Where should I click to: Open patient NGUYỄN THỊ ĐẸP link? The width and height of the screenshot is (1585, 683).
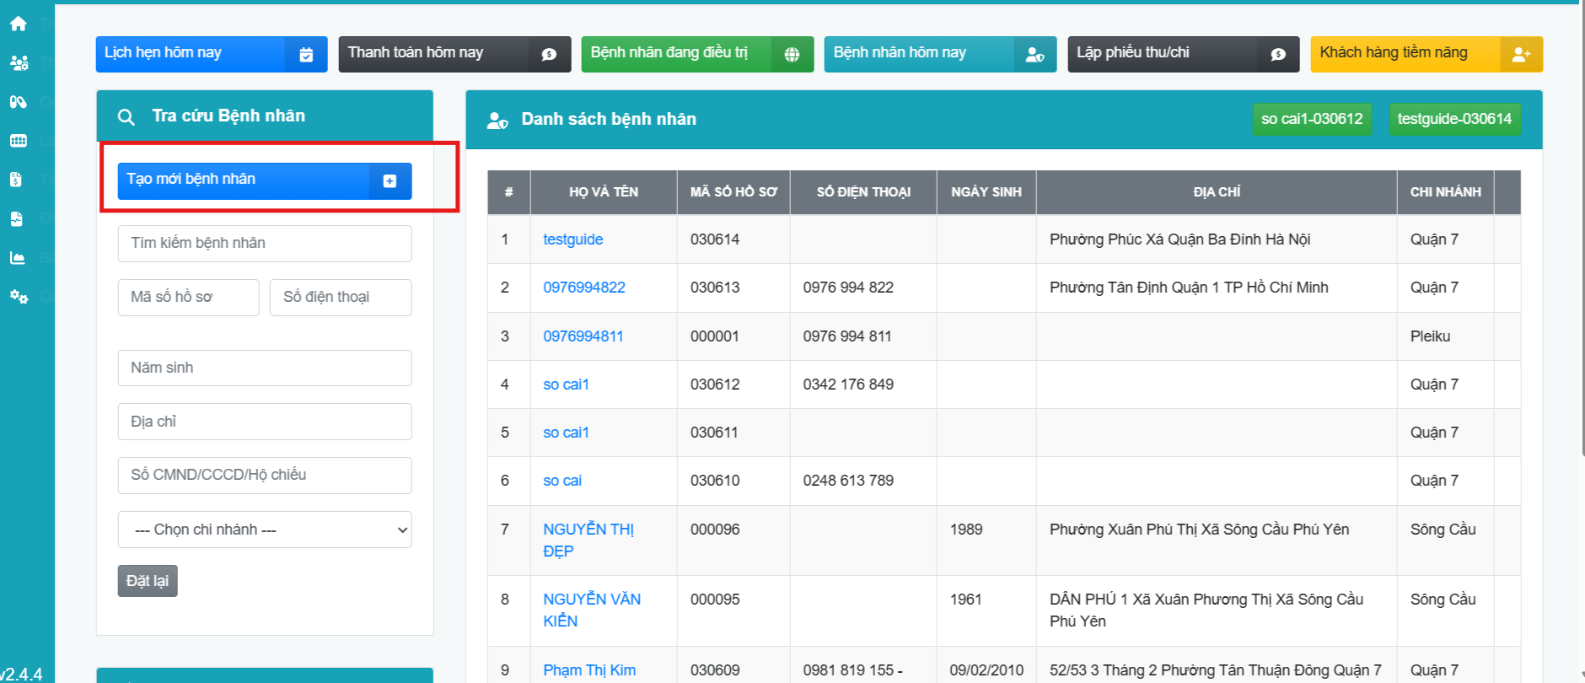pos(588,540)
